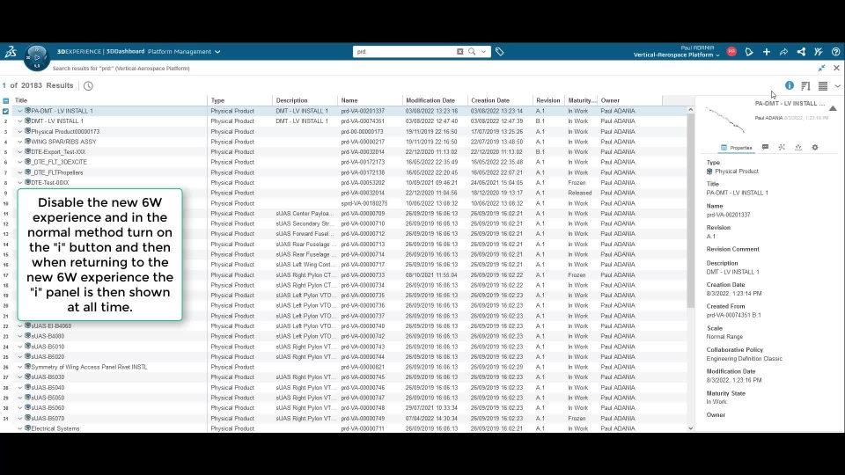845x475 pixels.
Task: Click the share arrow icon
Action: (x=783, y=52)
